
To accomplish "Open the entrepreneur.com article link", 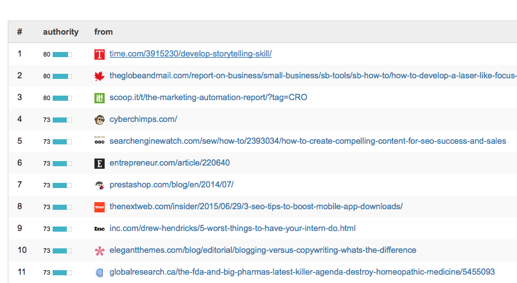I will (x=170, y=163).
